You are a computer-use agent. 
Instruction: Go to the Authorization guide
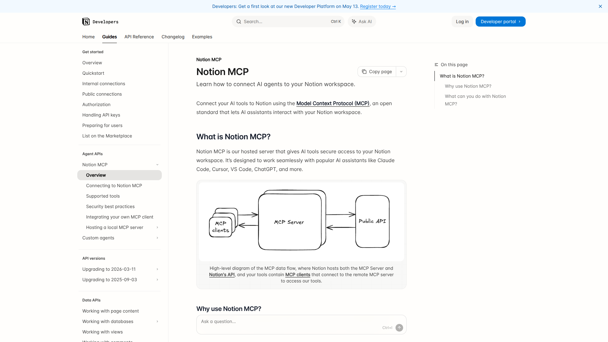coord(96,104)
